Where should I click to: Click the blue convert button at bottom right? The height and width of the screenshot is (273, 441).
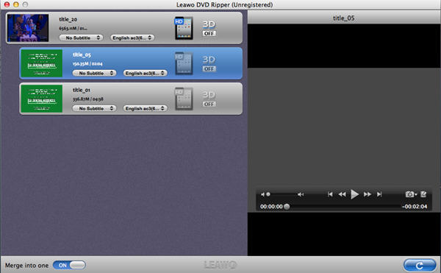tap(420, 266)
